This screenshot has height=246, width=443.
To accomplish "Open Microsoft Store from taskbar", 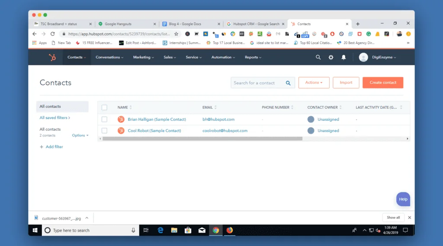I will pyautogui.click(x=188, y=230).
